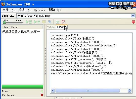Click the TestRunner play icon
This screenshot has width=136, height=99.
57,22
